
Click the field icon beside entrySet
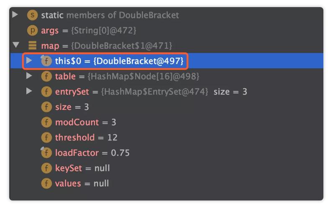point(46,91)
